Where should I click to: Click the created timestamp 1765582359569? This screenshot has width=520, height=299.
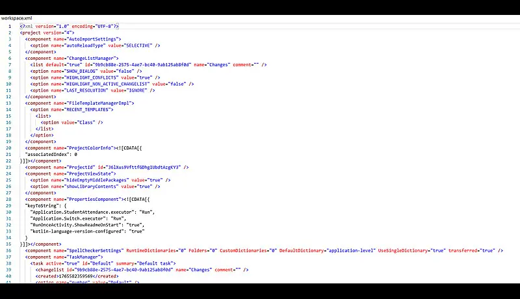point(75,276)
